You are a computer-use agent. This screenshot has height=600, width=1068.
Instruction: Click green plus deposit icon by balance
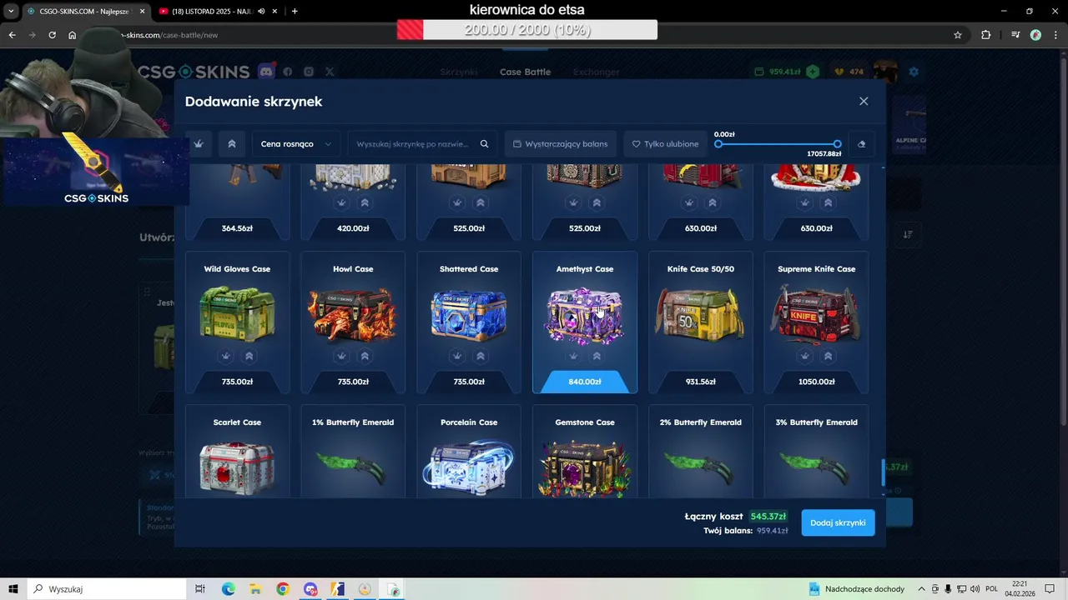[813, 72]
